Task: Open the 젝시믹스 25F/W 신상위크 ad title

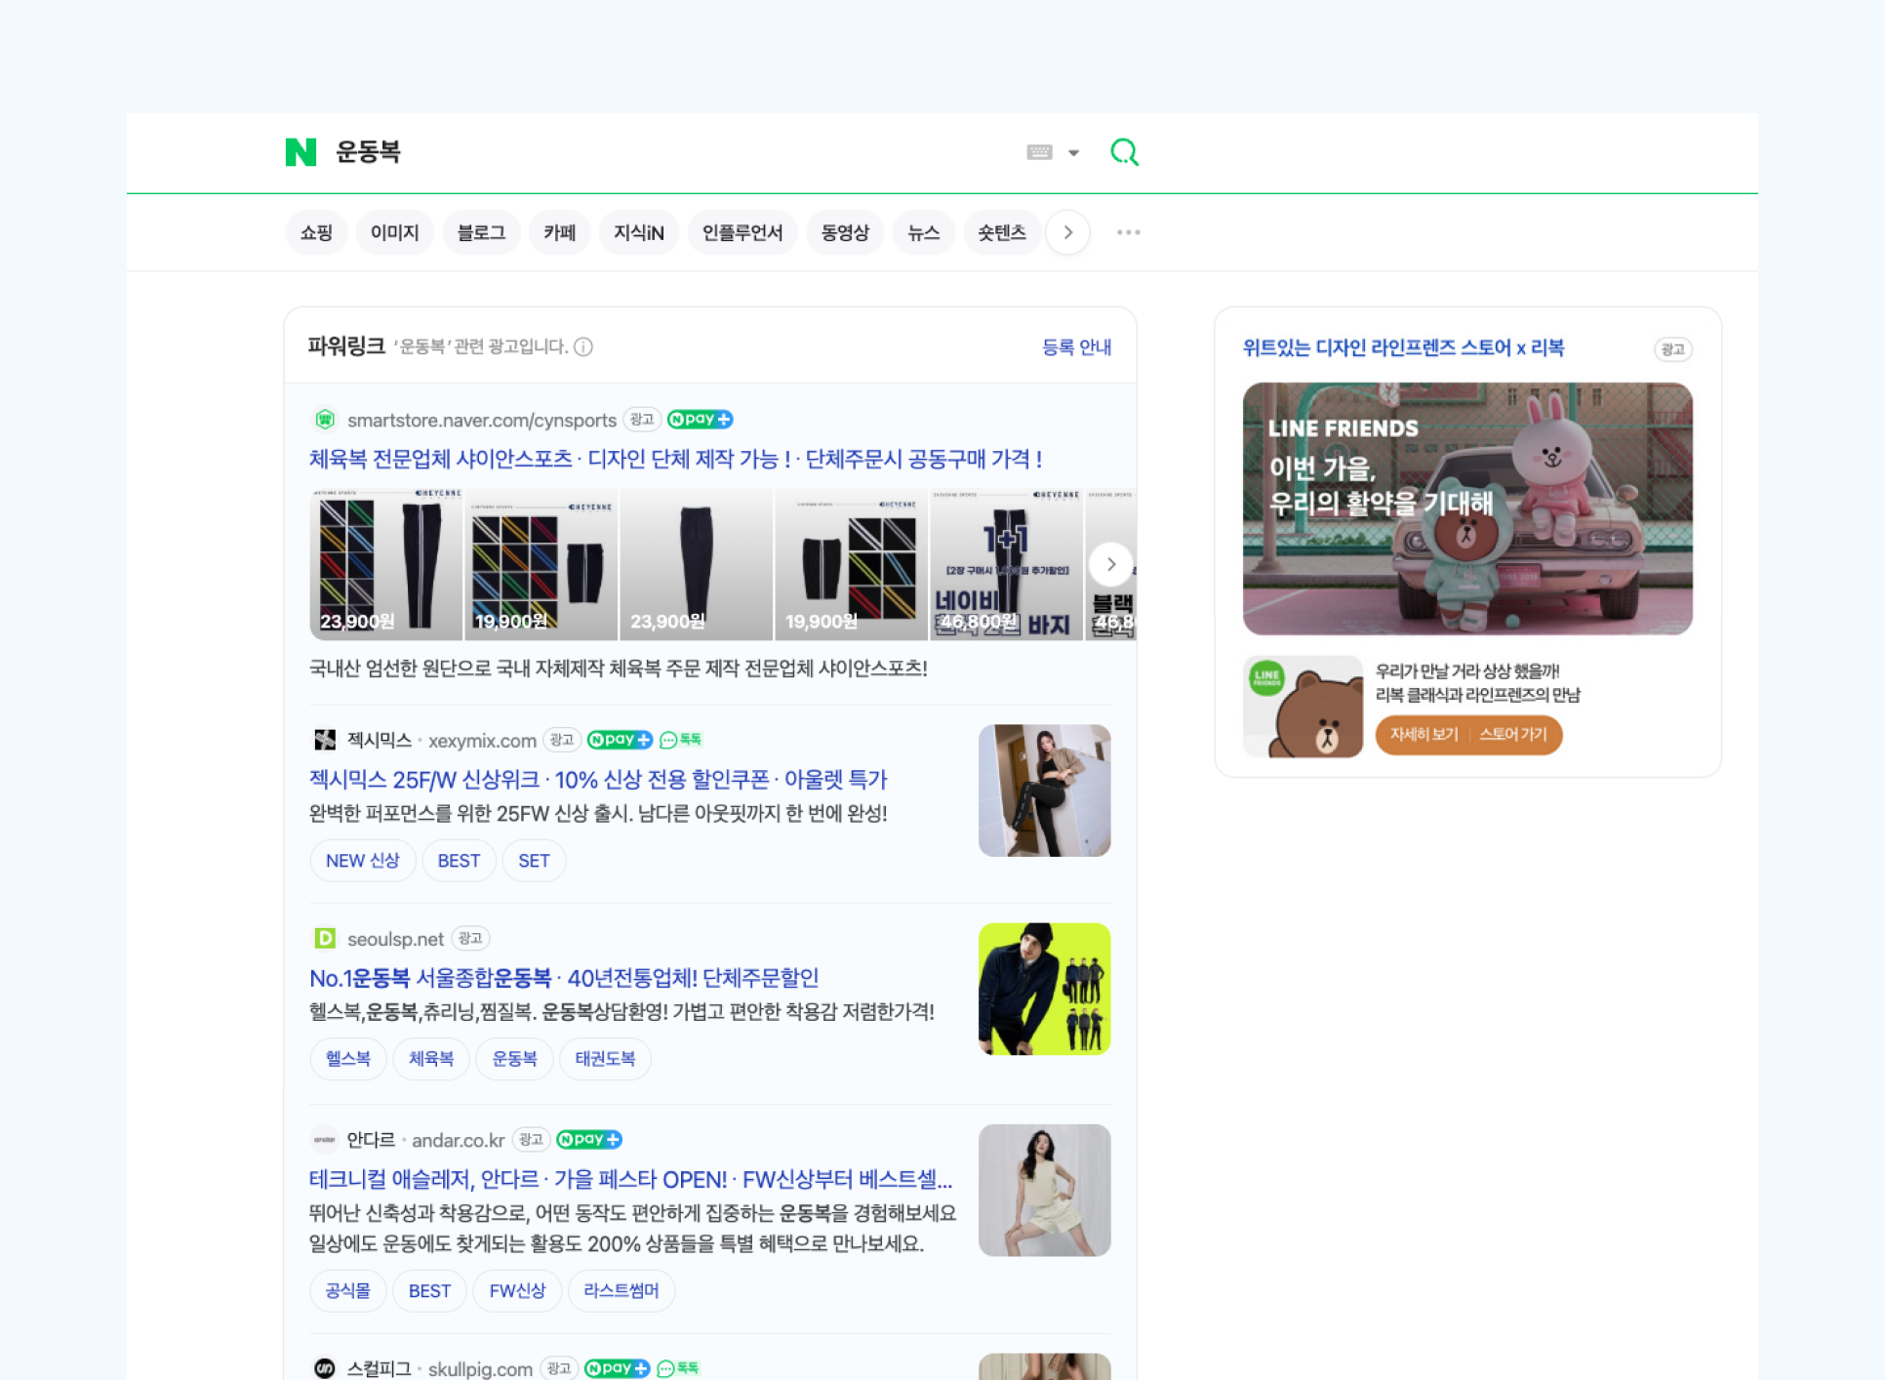Action: (x=598, y=780)
